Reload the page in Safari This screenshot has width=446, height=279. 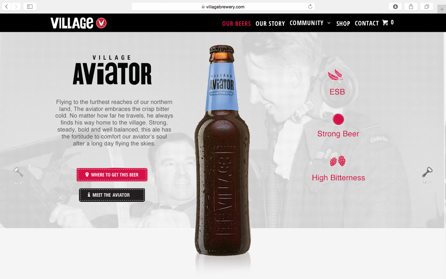click(x=310, y=7)
